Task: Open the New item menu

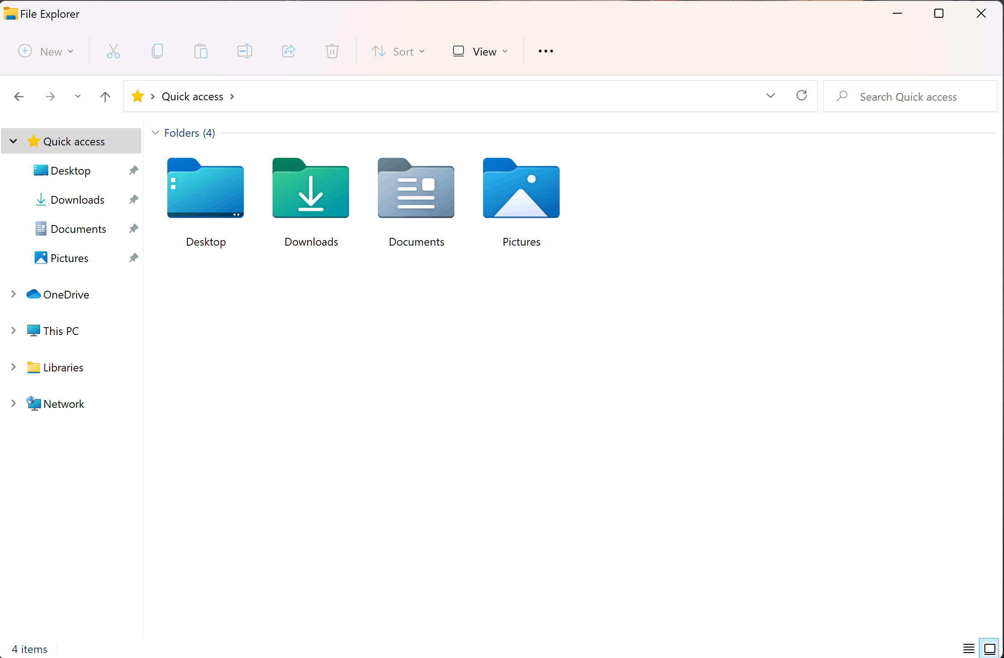Action: 46,51
